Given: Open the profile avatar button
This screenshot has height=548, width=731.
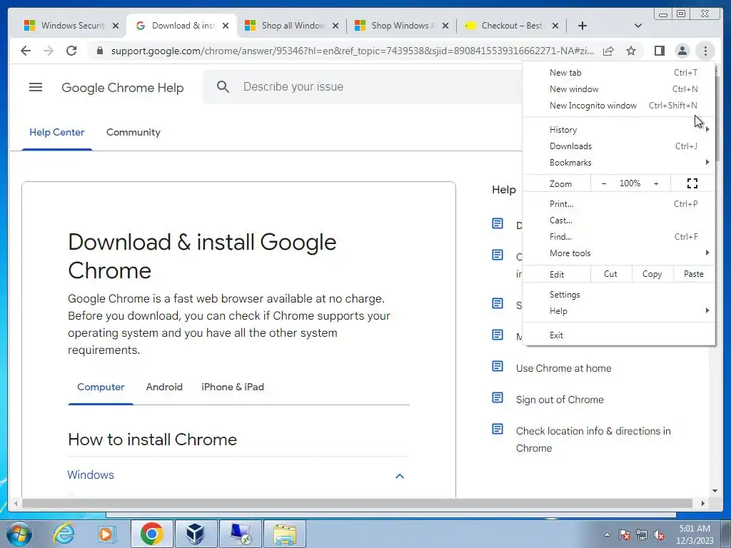Looking at the screenshot, I should coord(682,51).
